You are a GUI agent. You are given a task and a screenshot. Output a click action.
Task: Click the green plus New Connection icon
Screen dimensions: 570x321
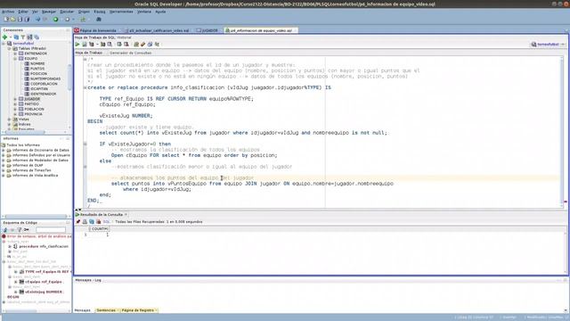[4, 37]
